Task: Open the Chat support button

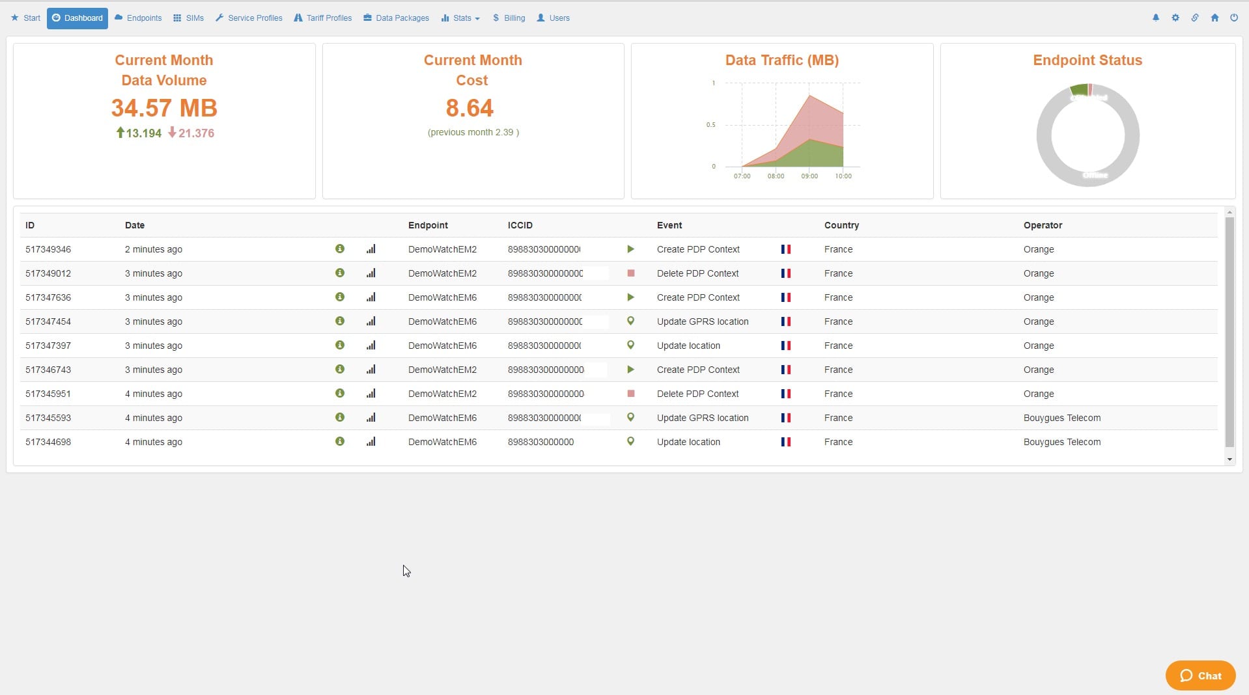Action: (x=1200, y=675)
